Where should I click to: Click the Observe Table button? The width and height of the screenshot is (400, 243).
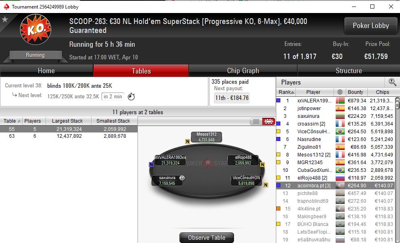[x=207, y=238]
